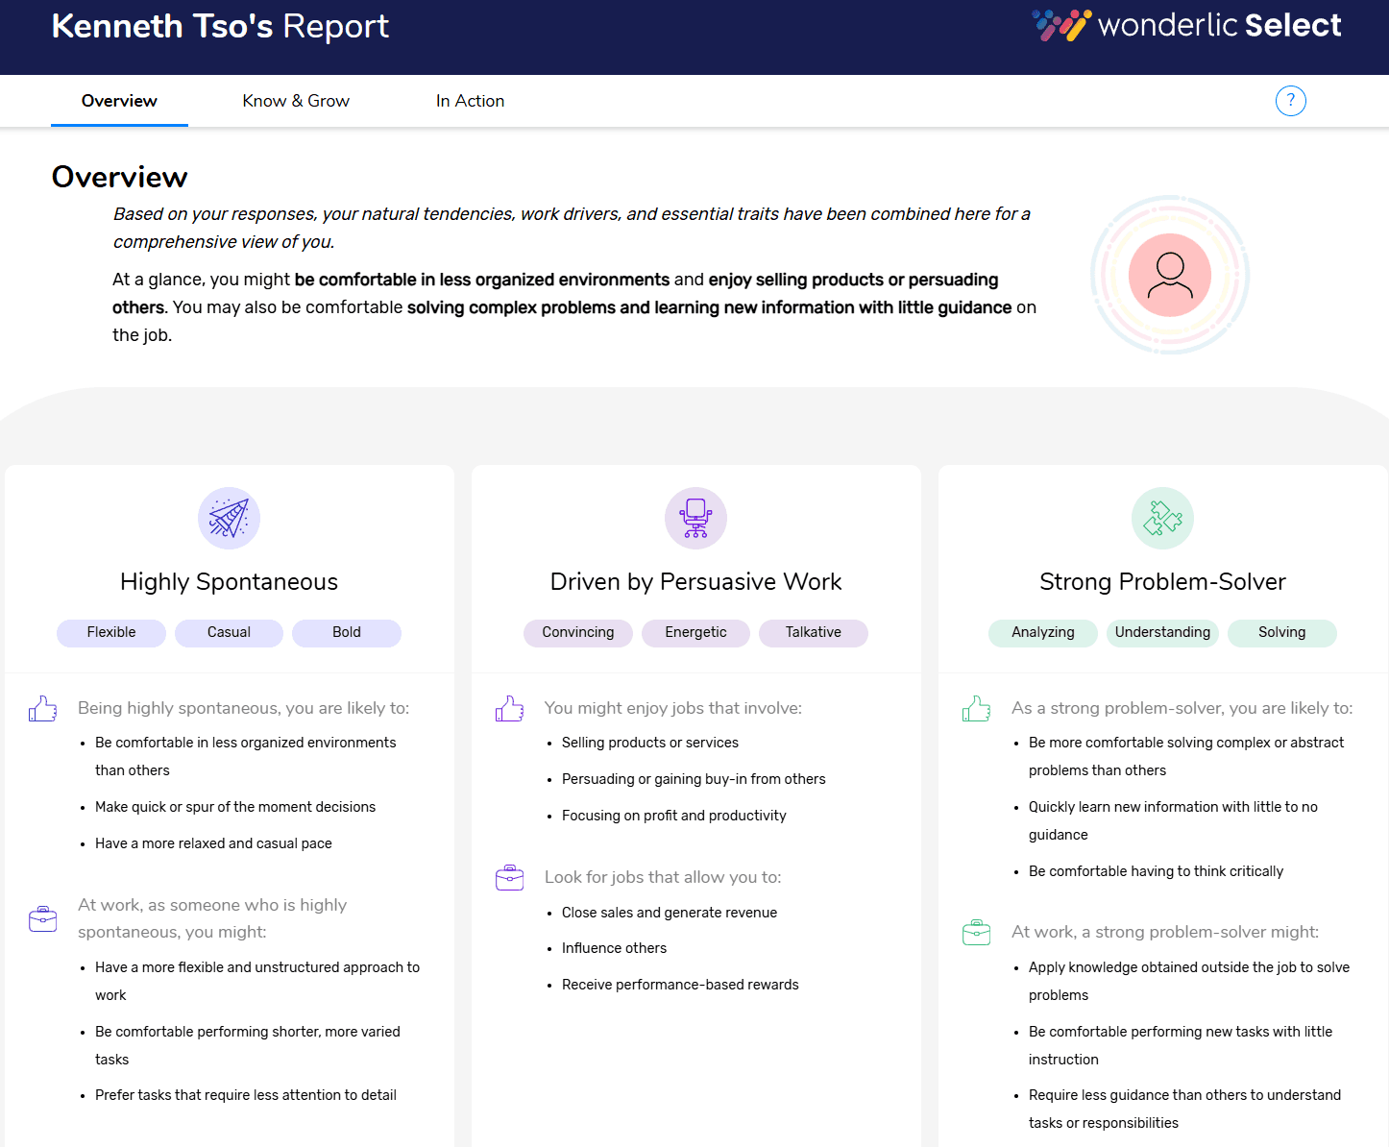Select the Casual trait tag
This screenshot has width=1389, height=1147.
pos(229,632)
